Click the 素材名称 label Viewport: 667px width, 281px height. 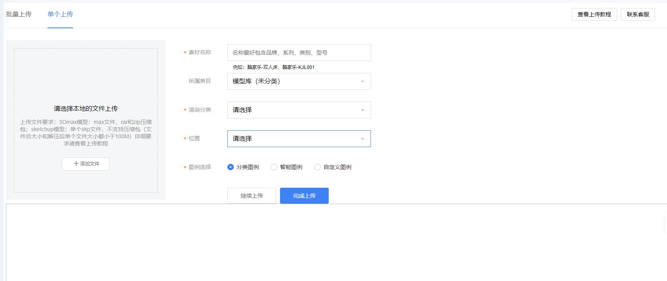pyautogui.click(x=200, y=53)
